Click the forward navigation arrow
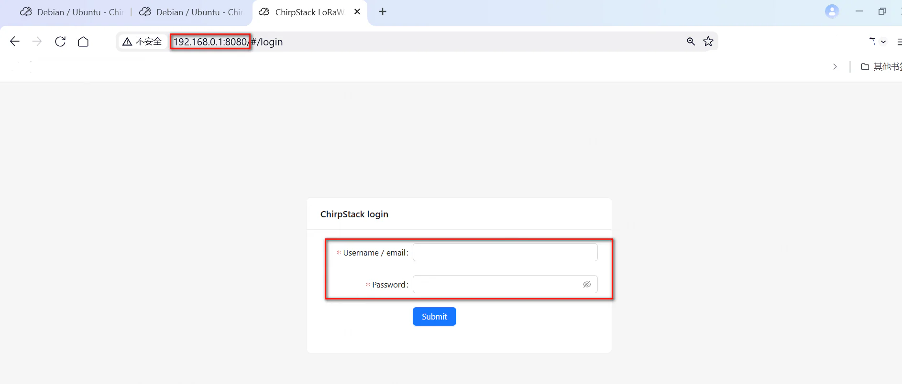Image resolution: width=902 pixels, height=384 pixels. (37, 42)
